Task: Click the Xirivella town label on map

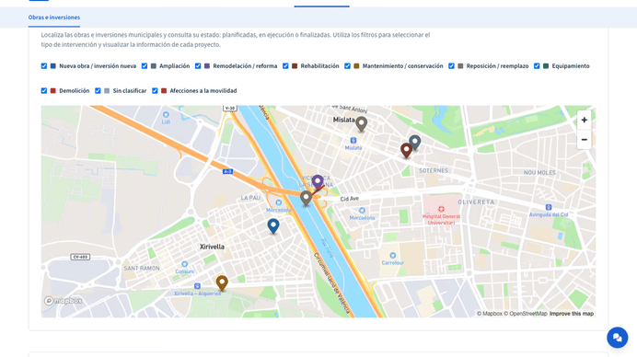Action: coord(212,247)
